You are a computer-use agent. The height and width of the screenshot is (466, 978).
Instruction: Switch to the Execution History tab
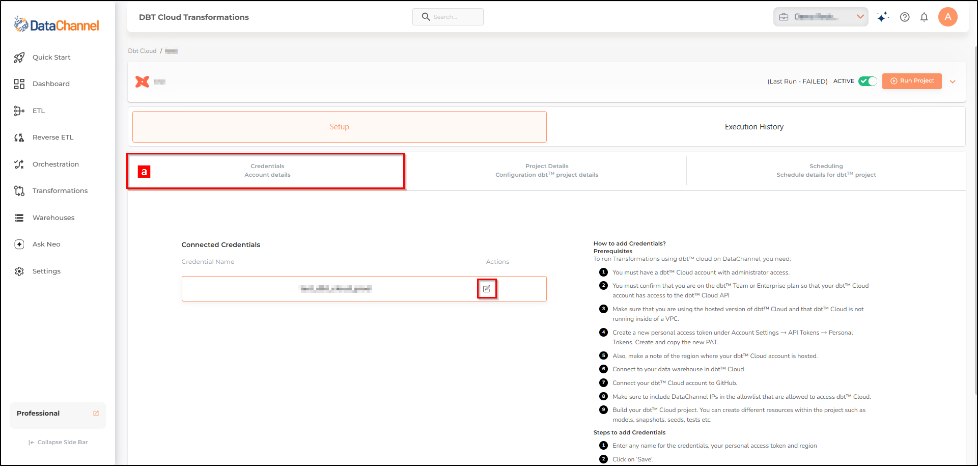(754, 127)
